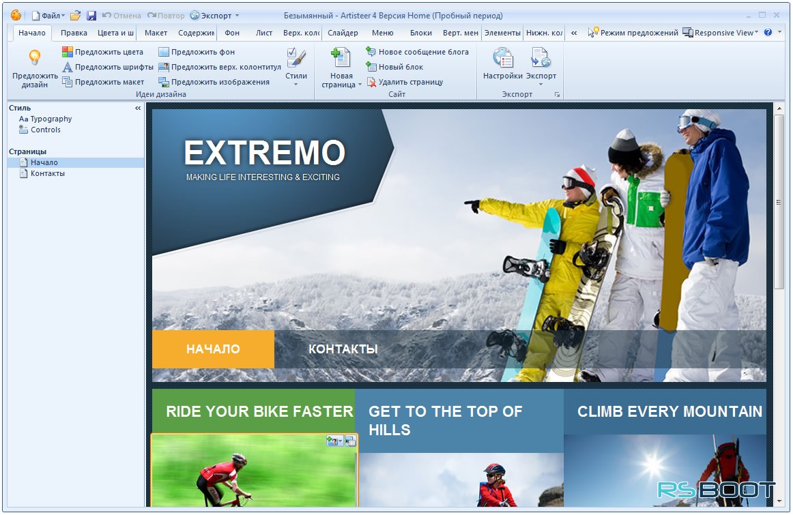This screenshot has height=515, width=793.
Task: Open Controls in the Стиль panel
Action: point(40,130)
